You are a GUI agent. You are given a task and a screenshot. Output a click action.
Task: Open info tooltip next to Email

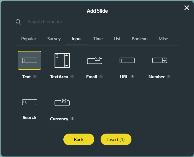pyautogui.click(x=101, y=76)
